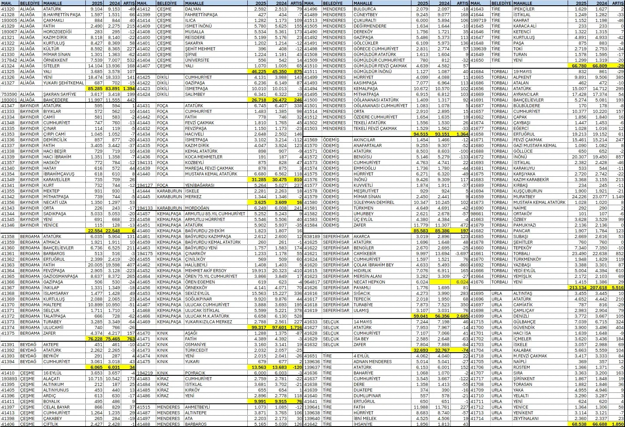Click the Urla total 68.538 cell

(579, 424)
